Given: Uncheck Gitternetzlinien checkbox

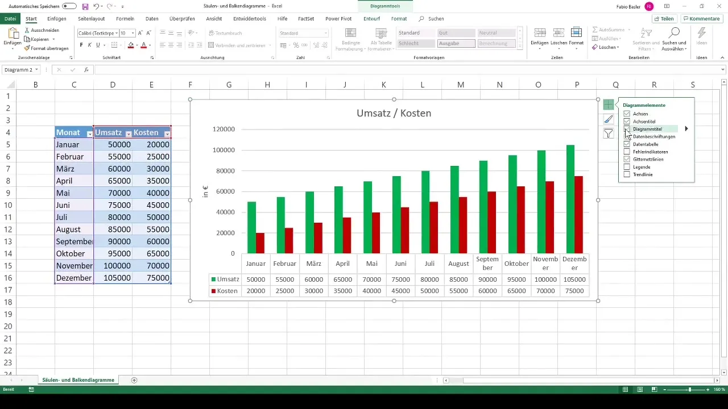Looking at the screenshot, I should [x=627, y=160].
